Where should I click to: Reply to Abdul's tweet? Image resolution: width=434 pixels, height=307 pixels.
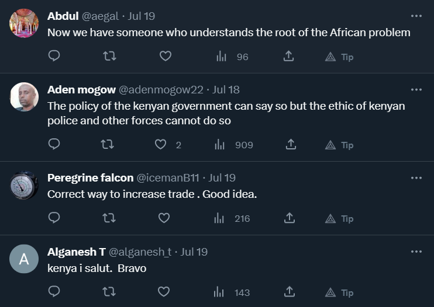(54, 57)
